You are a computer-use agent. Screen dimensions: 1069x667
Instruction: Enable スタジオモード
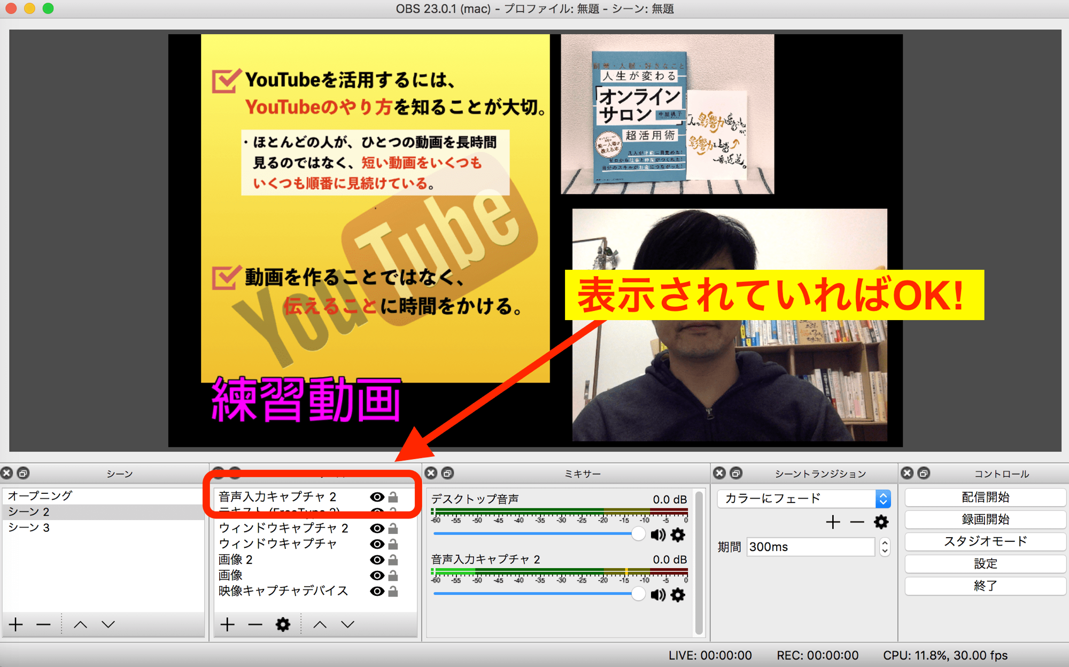[985, 541]
